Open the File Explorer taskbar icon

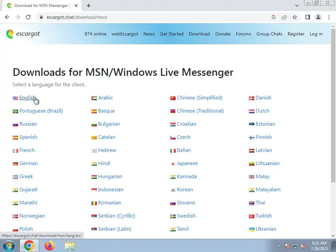coord(70,246)
